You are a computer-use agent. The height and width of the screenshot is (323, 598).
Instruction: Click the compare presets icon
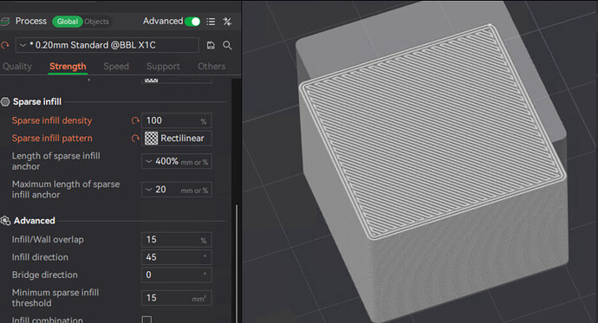pyautogui.click(x=227, y=22)
